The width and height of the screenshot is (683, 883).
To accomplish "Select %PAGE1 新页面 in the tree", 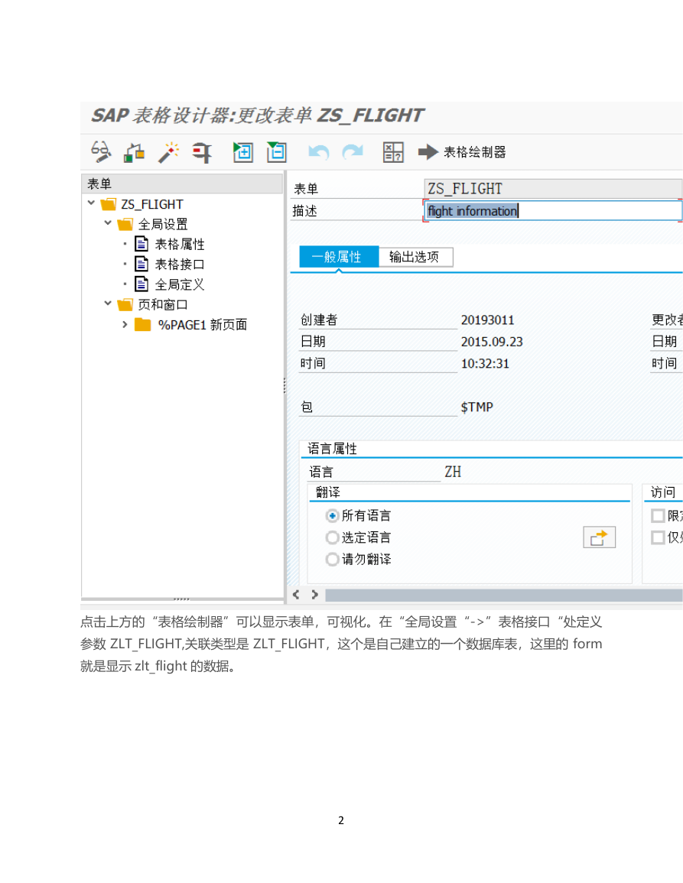I will coord(203,325).
